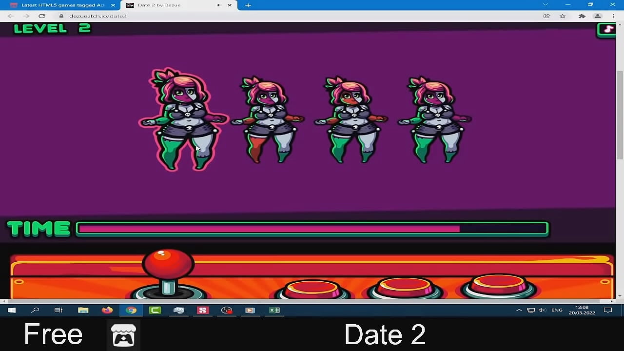Launch OBS Studio from the taskbar
624x351 pixels.
point(226,310)
